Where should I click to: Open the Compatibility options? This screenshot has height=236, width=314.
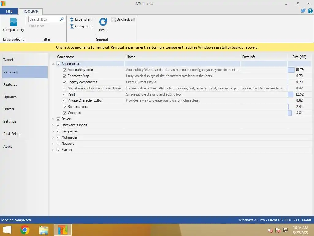point(13,25)
